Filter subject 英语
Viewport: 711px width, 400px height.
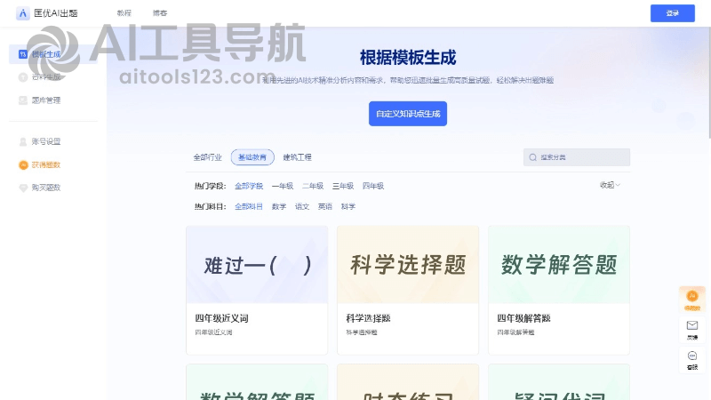click(x=325, y=206)
